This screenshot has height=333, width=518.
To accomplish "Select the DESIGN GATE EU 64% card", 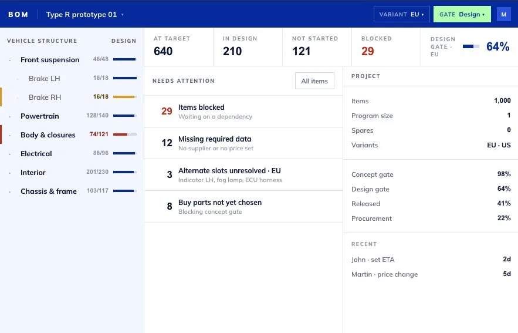I will 469,46.
